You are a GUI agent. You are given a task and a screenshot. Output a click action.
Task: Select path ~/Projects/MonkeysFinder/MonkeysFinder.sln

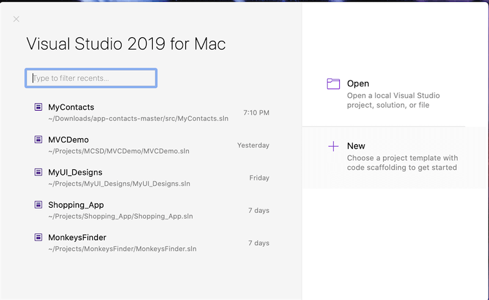pos(123,249)
